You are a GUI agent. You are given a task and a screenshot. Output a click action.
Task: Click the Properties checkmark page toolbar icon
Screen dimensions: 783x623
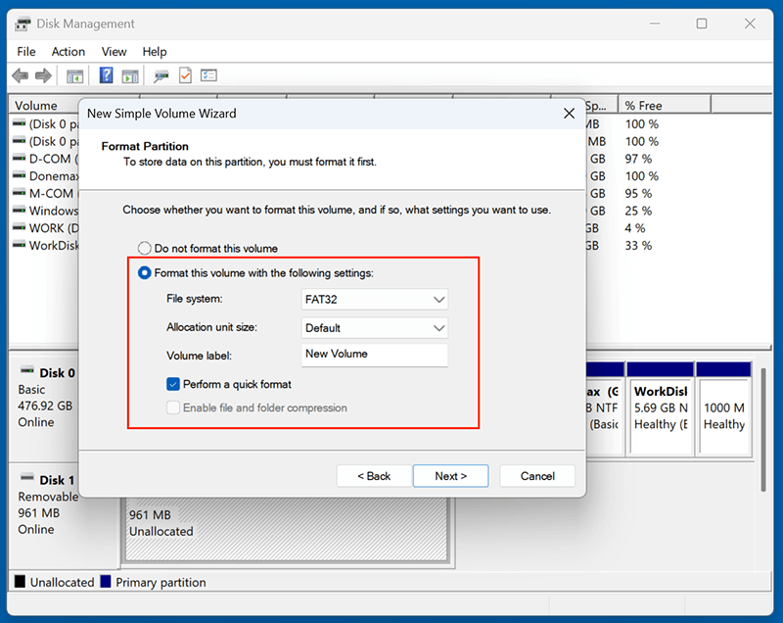pos(184,76)
